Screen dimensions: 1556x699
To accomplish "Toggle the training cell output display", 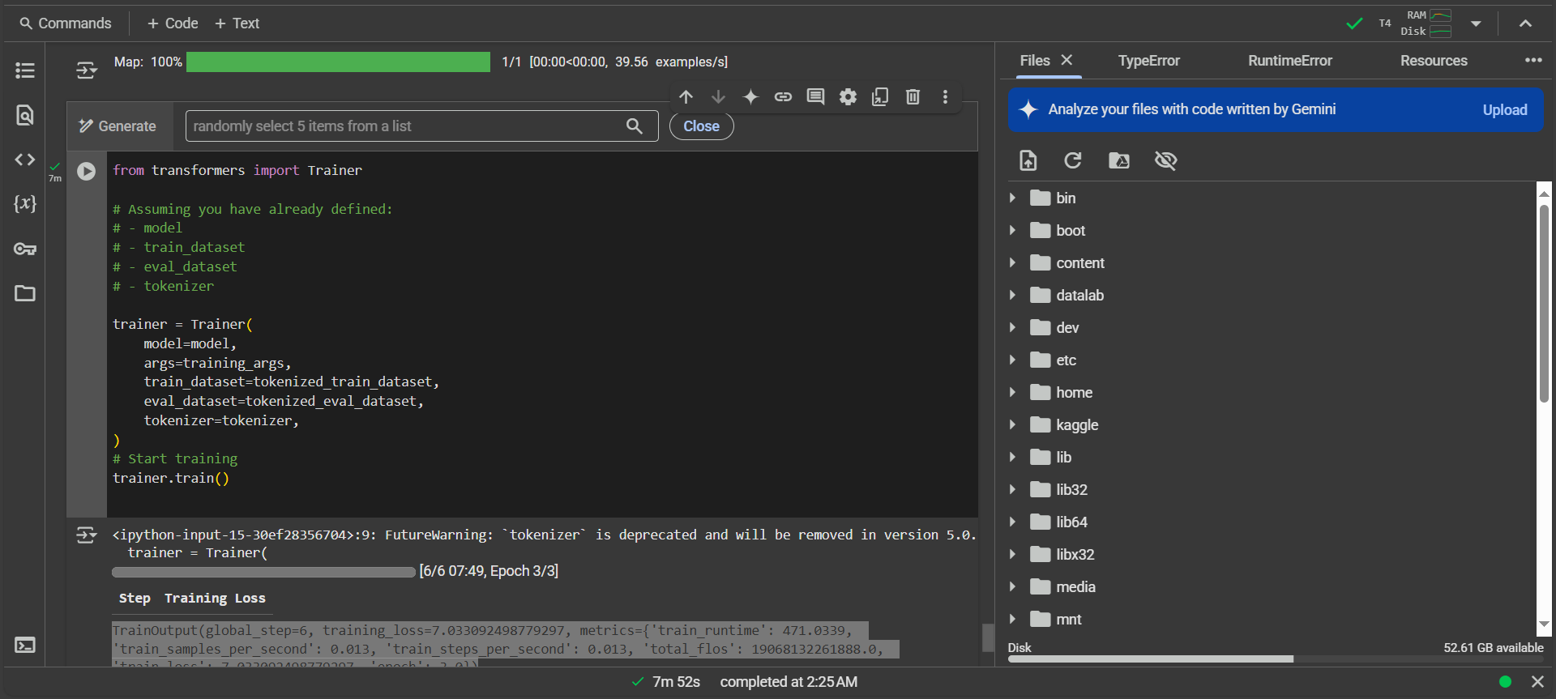I will 86,535.
